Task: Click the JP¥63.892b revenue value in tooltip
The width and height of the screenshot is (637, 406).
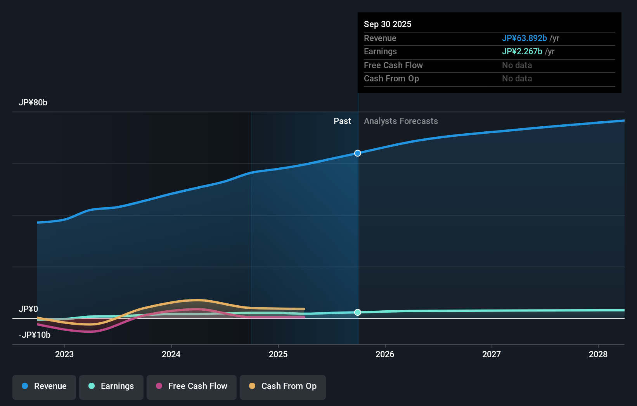Action: tap(525, 38)
